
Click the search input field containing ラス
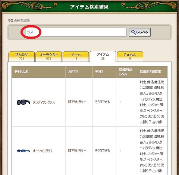[x=76, y=32]
